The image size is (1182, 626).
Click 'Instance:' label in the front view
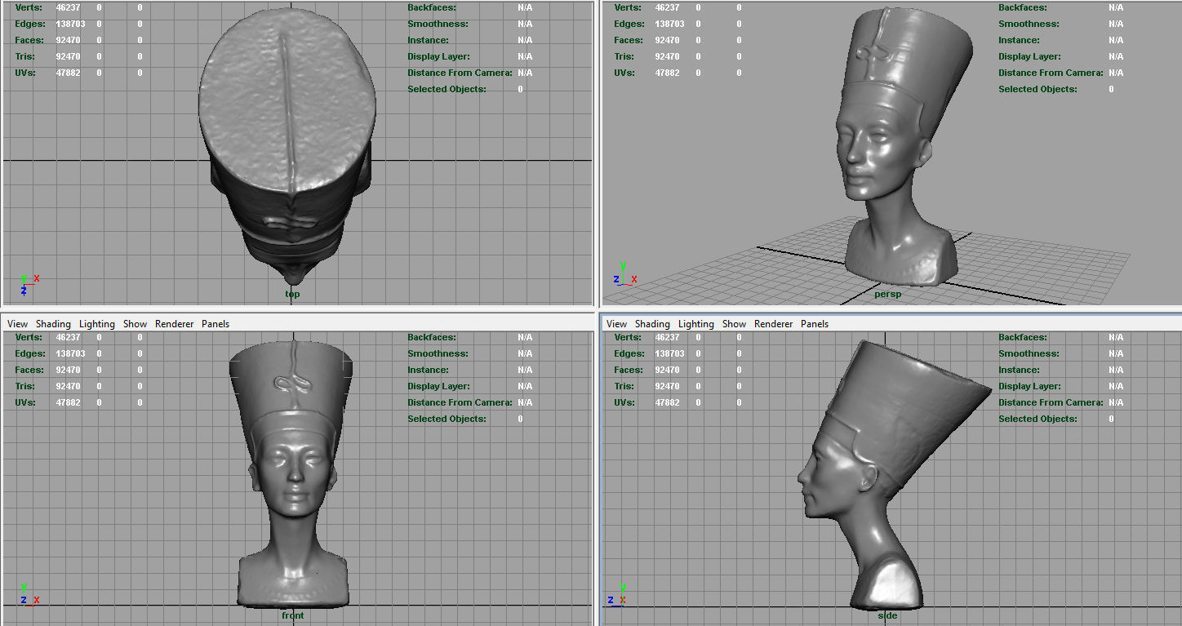click(x=429, y=370)
